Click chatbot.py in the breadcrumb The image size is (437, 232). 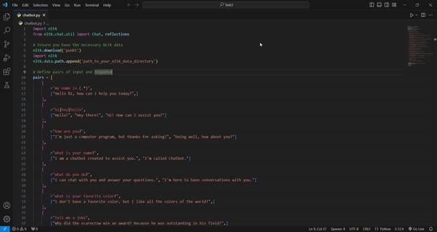pos(33,23)
